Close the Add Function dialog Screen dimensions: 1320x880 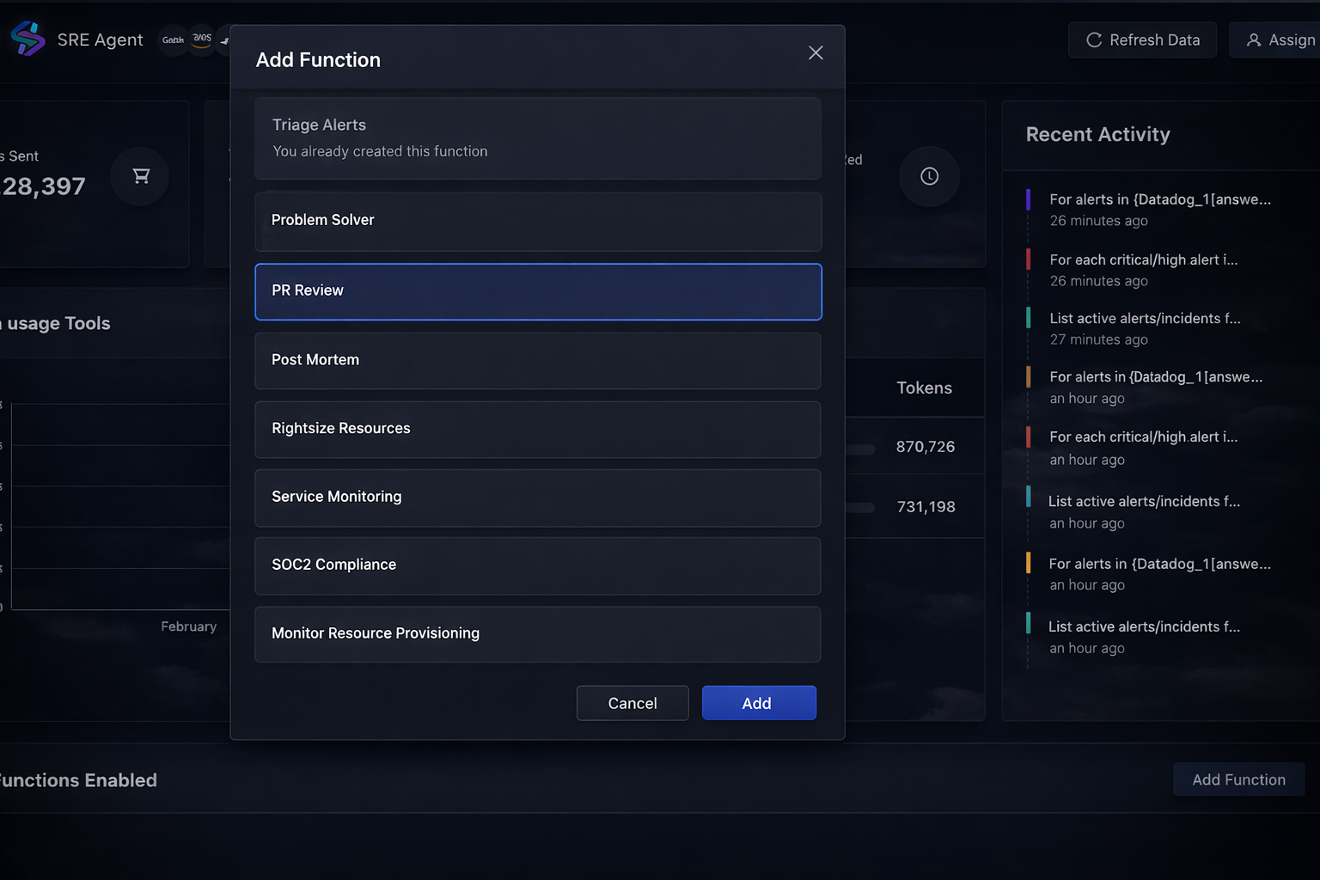tap(816, 53)
